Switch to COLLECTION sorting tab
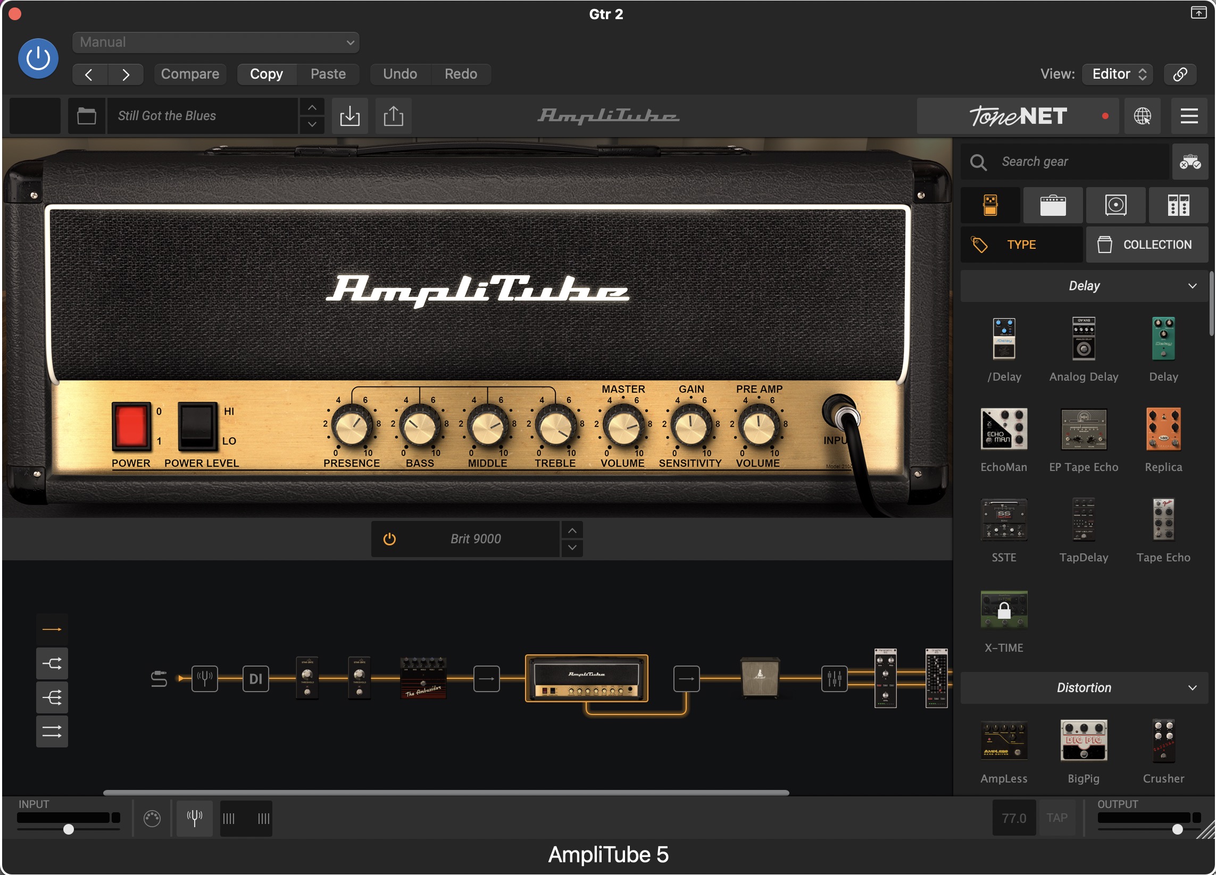Screen dimensions: 1216x875 1147,245
